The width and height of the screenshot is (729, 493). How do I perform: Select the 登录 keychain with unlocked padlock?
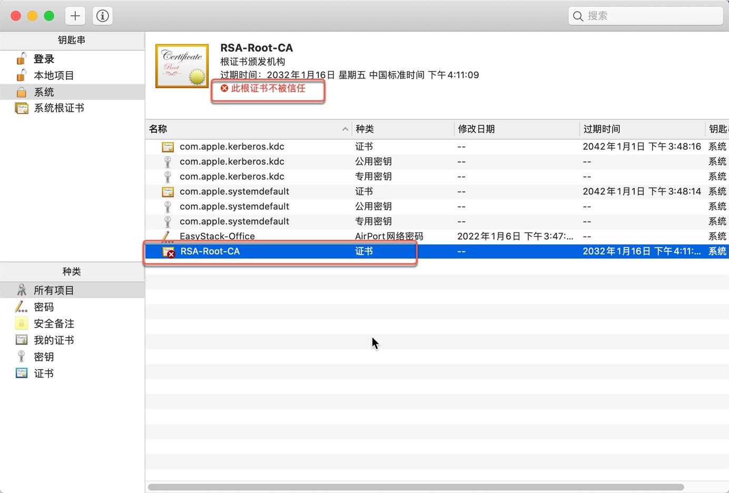44,59
